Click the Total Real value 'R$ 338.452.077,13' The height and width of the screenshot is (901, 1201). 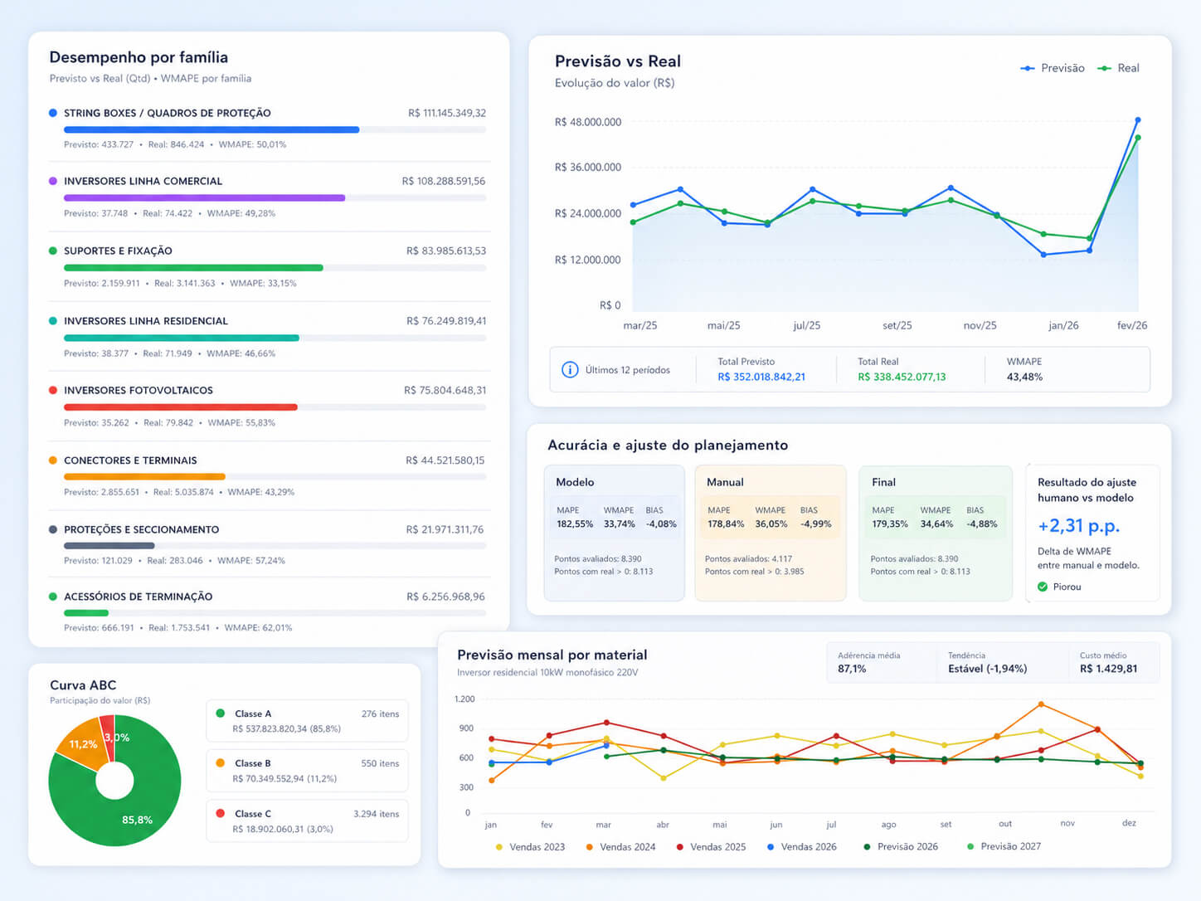tap(902, 377)
